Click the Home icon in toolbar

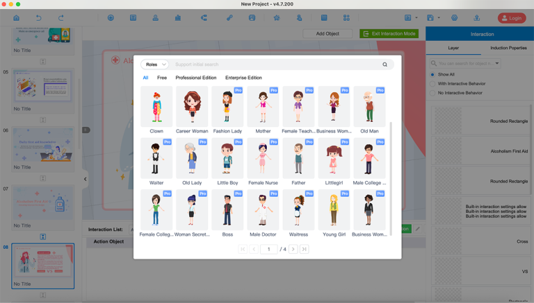(x=17, y=18)
